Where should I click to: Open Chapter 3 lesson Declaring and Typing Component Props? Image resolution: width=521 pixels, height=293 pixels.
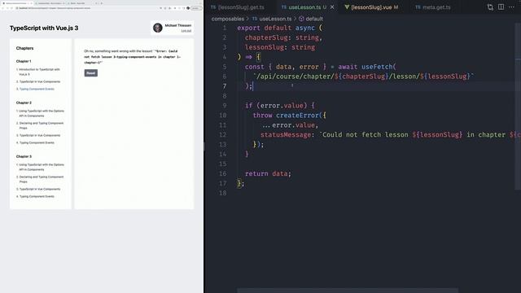pyautogui.click(x=40, y=179)
